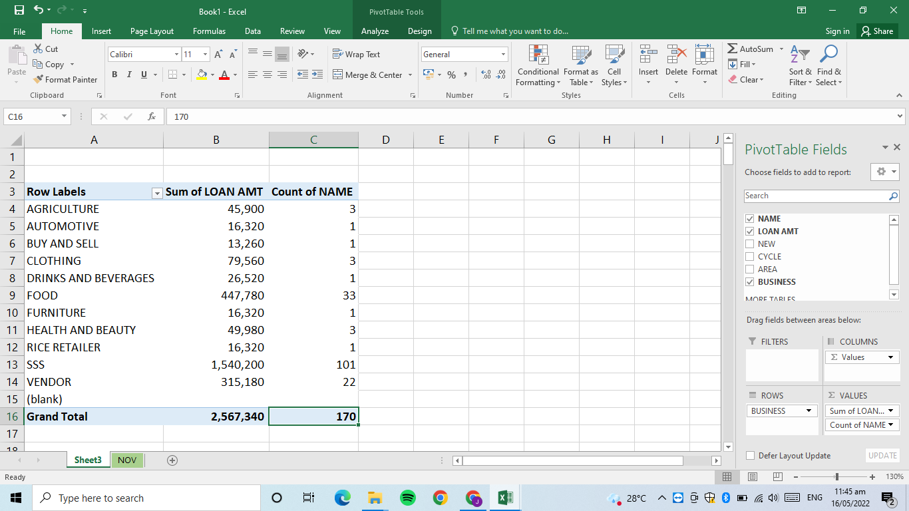Open the Clear menu button
The width and height of the screenshot is (909, 511).
tap(745, 80)
